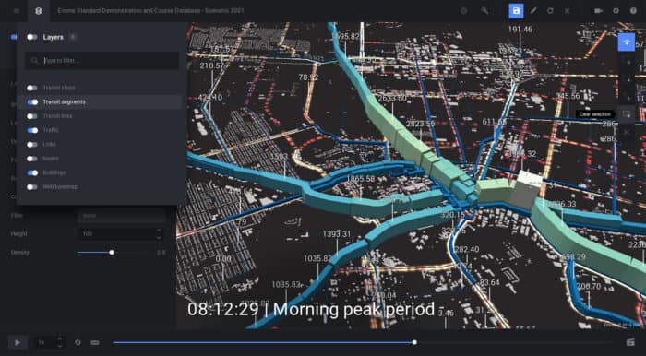Click the save icon button
The height and width of the screenshot is (356, 646).
point(516,11)
